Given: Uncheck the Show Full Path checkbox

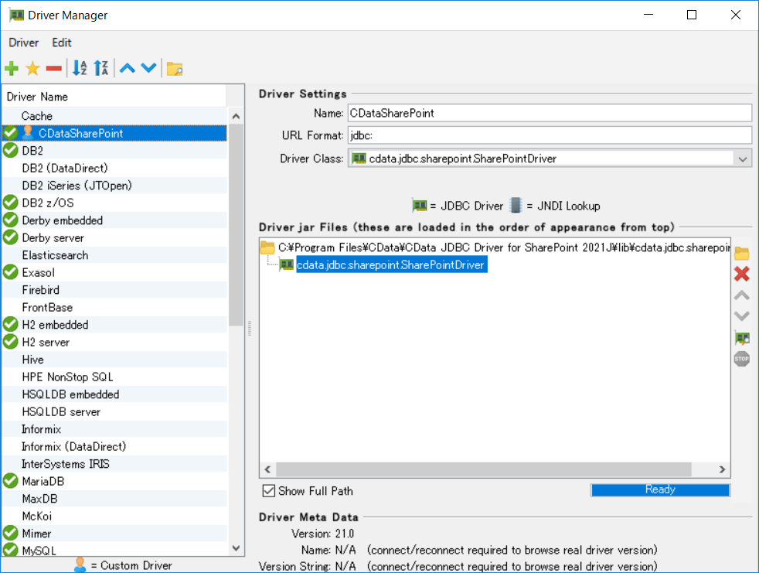Looking at the screenshot, I should coord(269,490).
